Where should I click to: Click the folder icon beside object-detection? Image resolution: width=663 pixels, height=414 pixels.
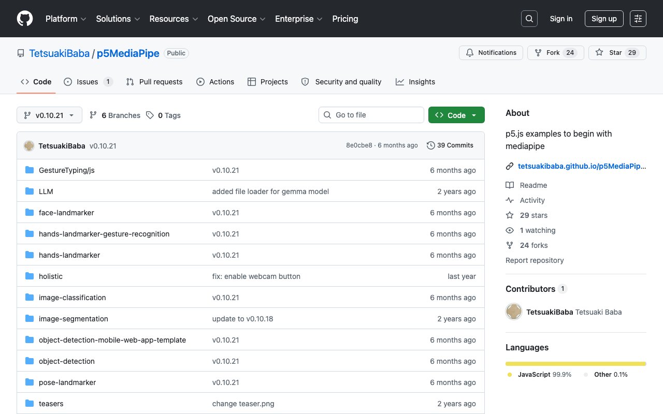(x=30, y=361)
